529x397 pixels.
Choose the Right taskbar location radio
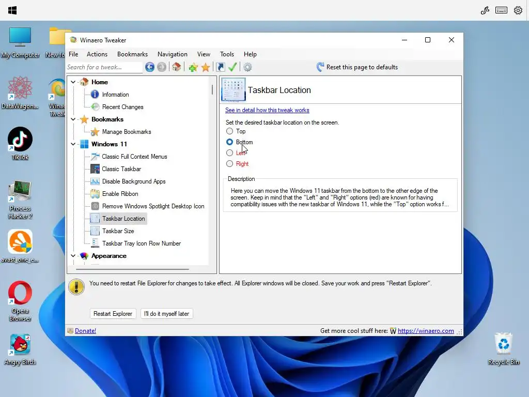(229, 164)
